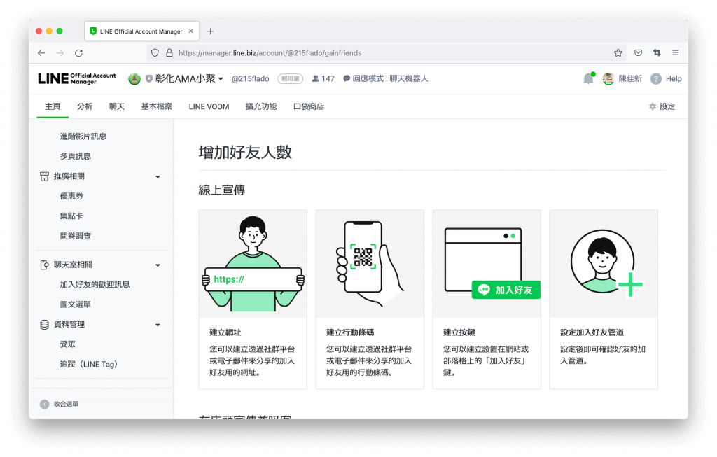Click the @215flado account ID
The image size is (717, 457).
coord(250,78)
